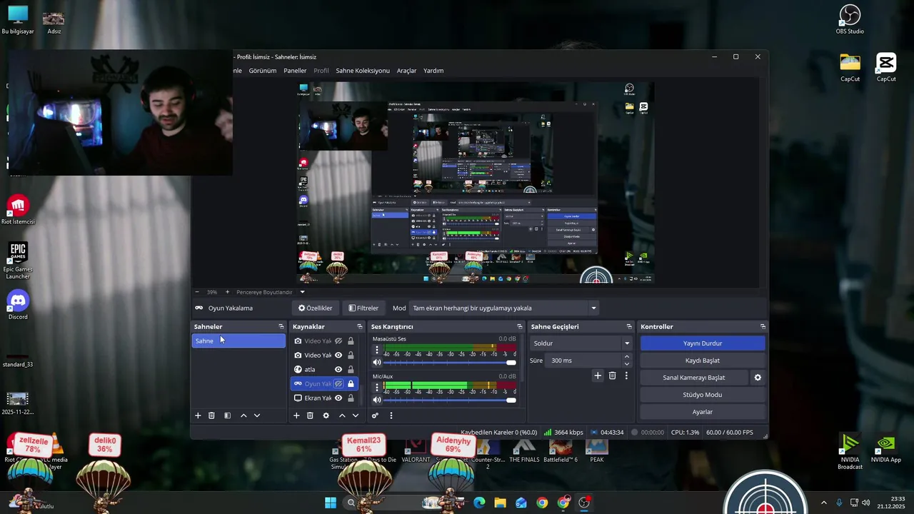Zoom out preview with minus icon
The width and height of the screenshot is (914, 514).
click(197, 292)
